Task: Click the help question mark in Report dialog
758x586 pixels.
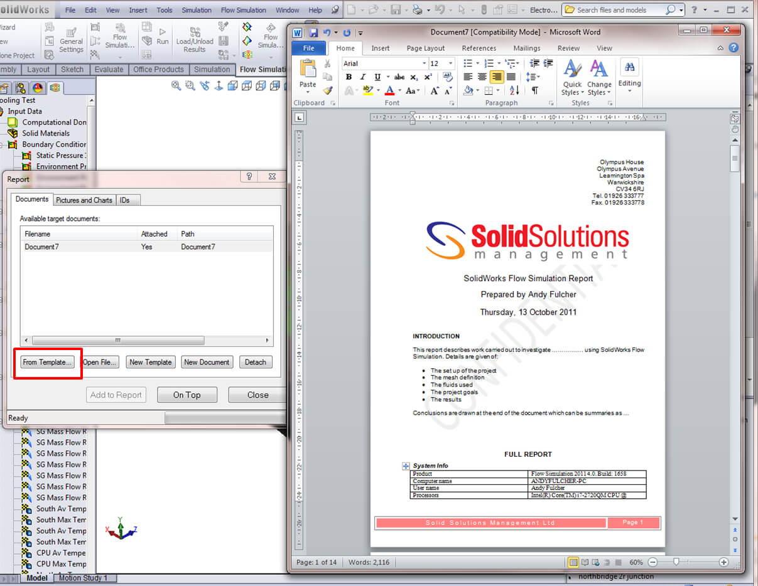Action: pyautogui.click(x=249, y=177)
